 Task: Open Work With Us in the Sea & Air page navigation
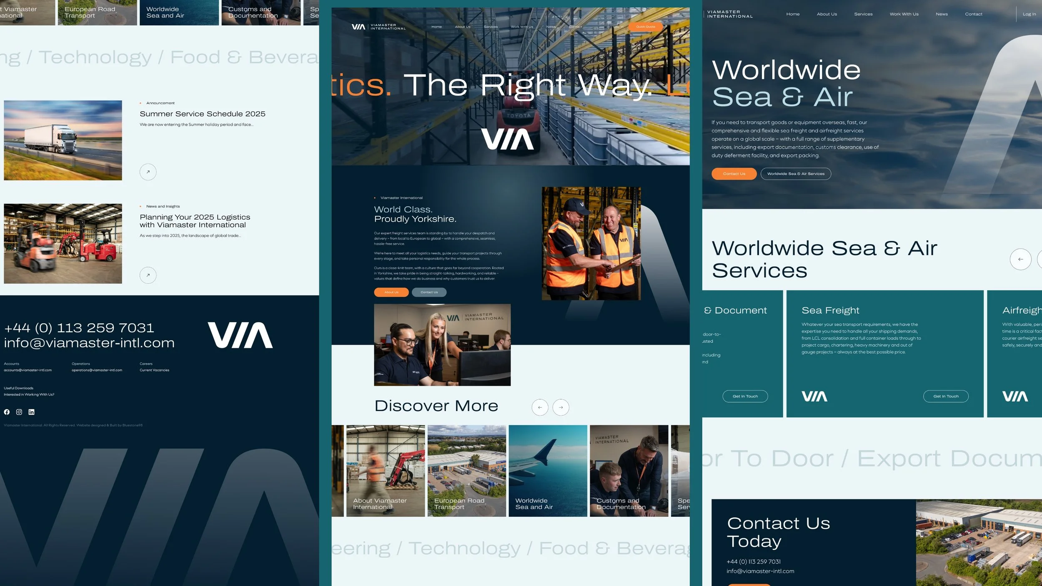point(904,14)
